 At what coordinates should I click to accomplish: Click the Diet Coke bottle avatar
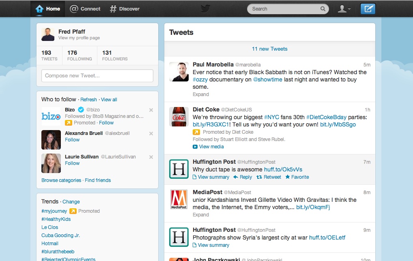click(179, 117)
